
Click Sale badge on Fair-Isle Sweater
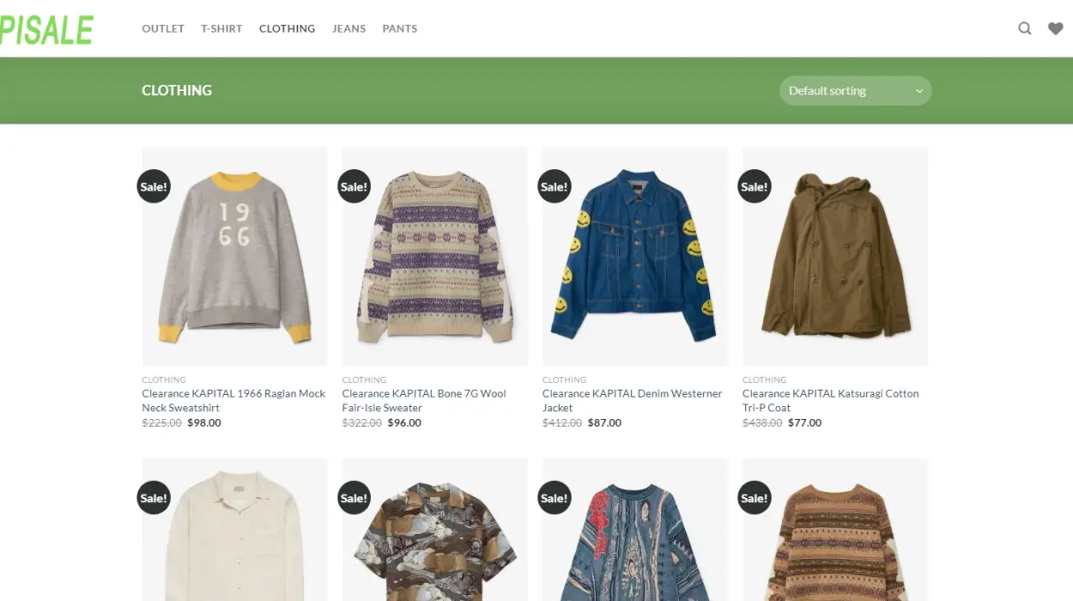(x=354, y=186)
